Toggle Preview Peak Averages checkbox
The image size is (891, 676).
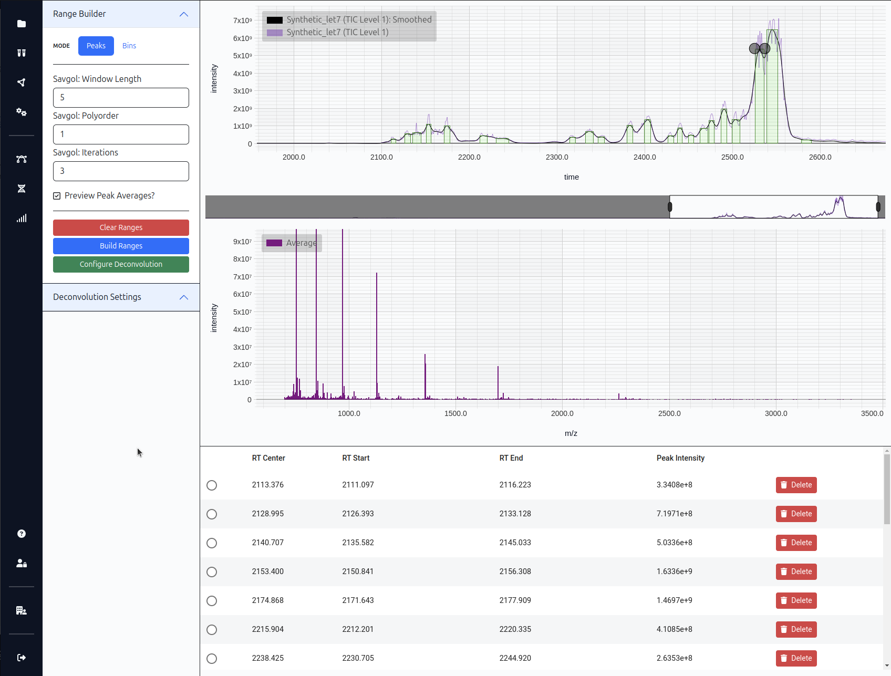57,196
